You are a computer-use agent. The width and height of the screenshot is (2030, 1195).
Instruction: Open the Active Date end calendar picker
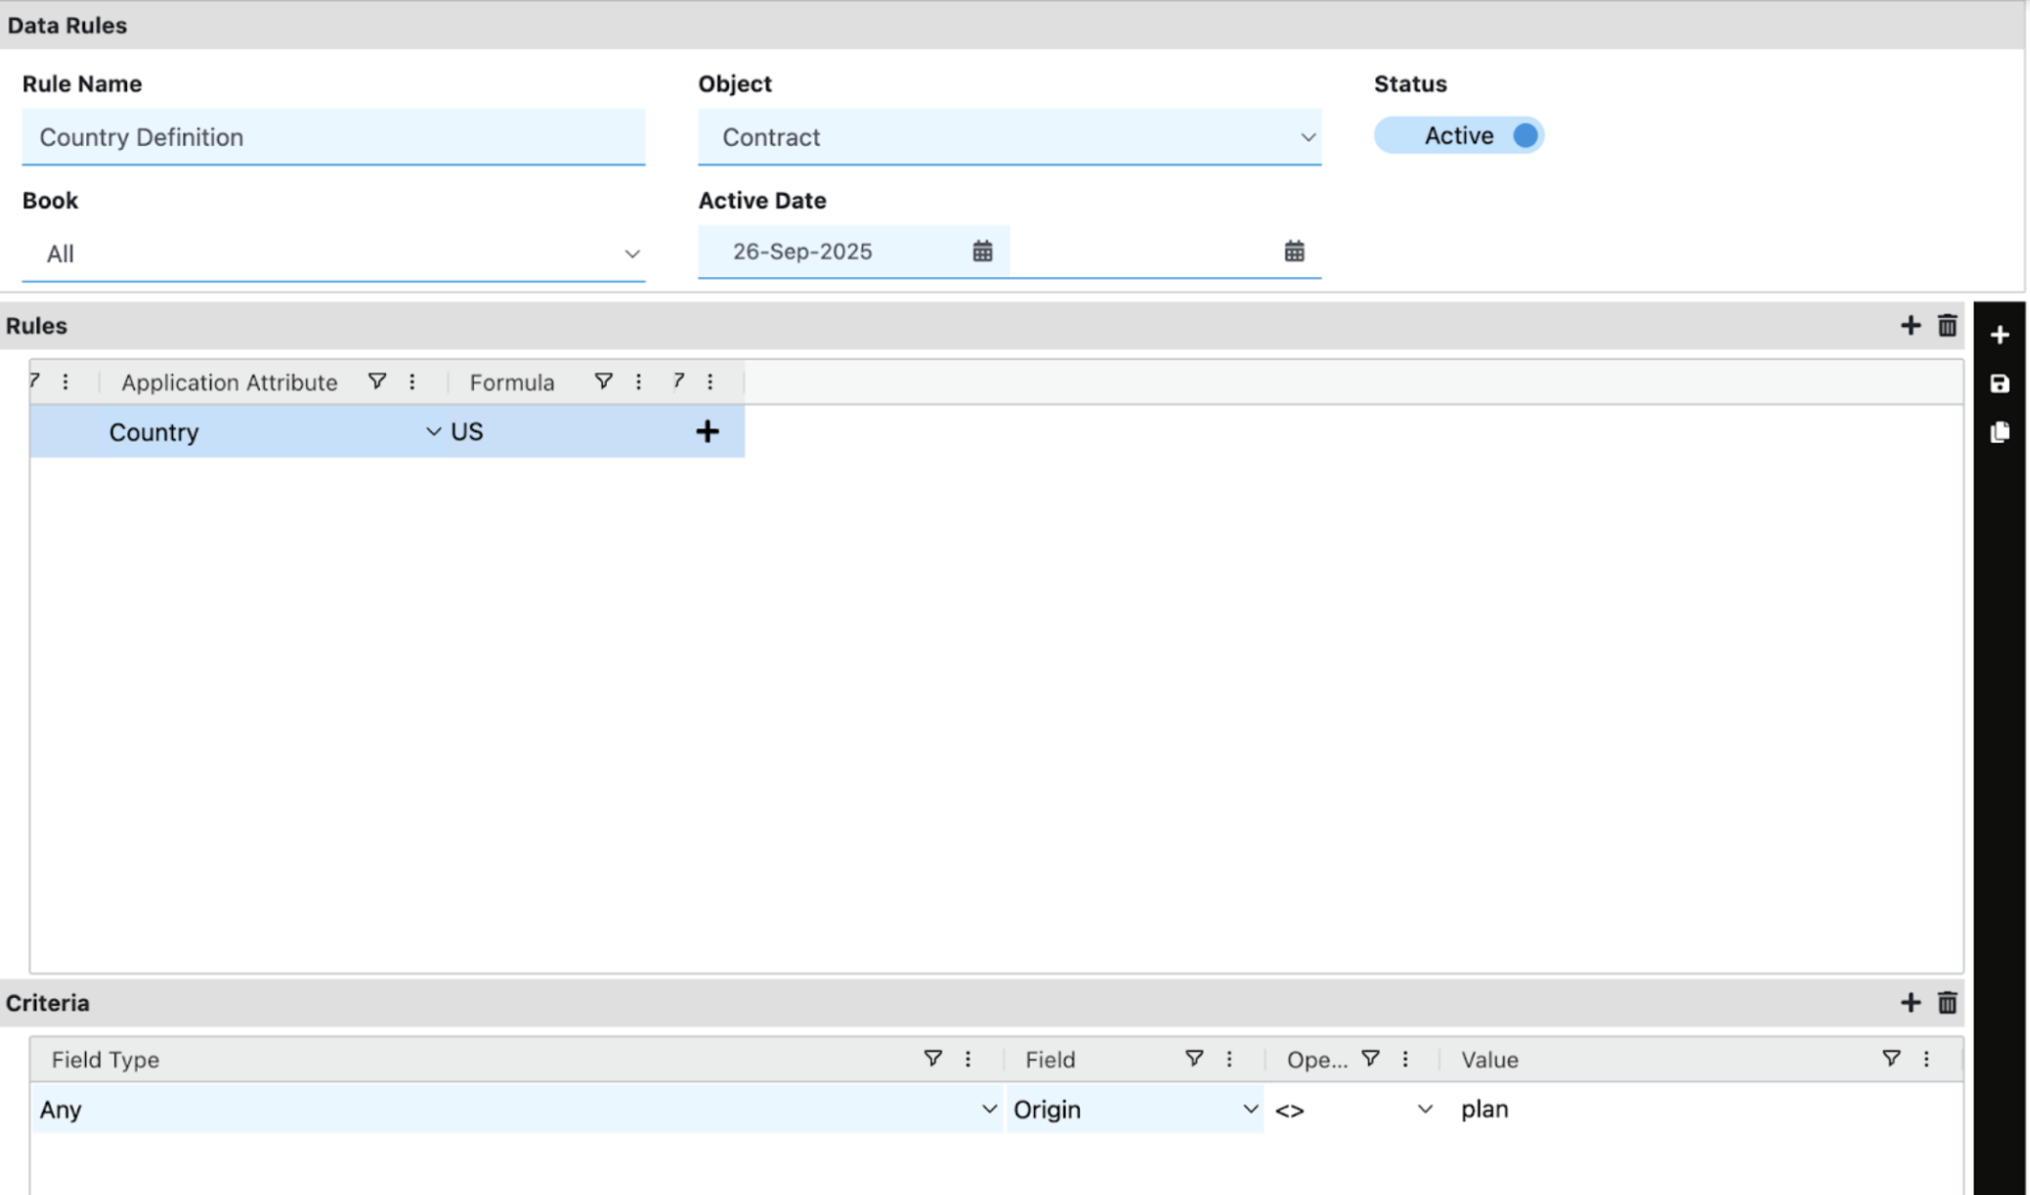click(1294, 251)
